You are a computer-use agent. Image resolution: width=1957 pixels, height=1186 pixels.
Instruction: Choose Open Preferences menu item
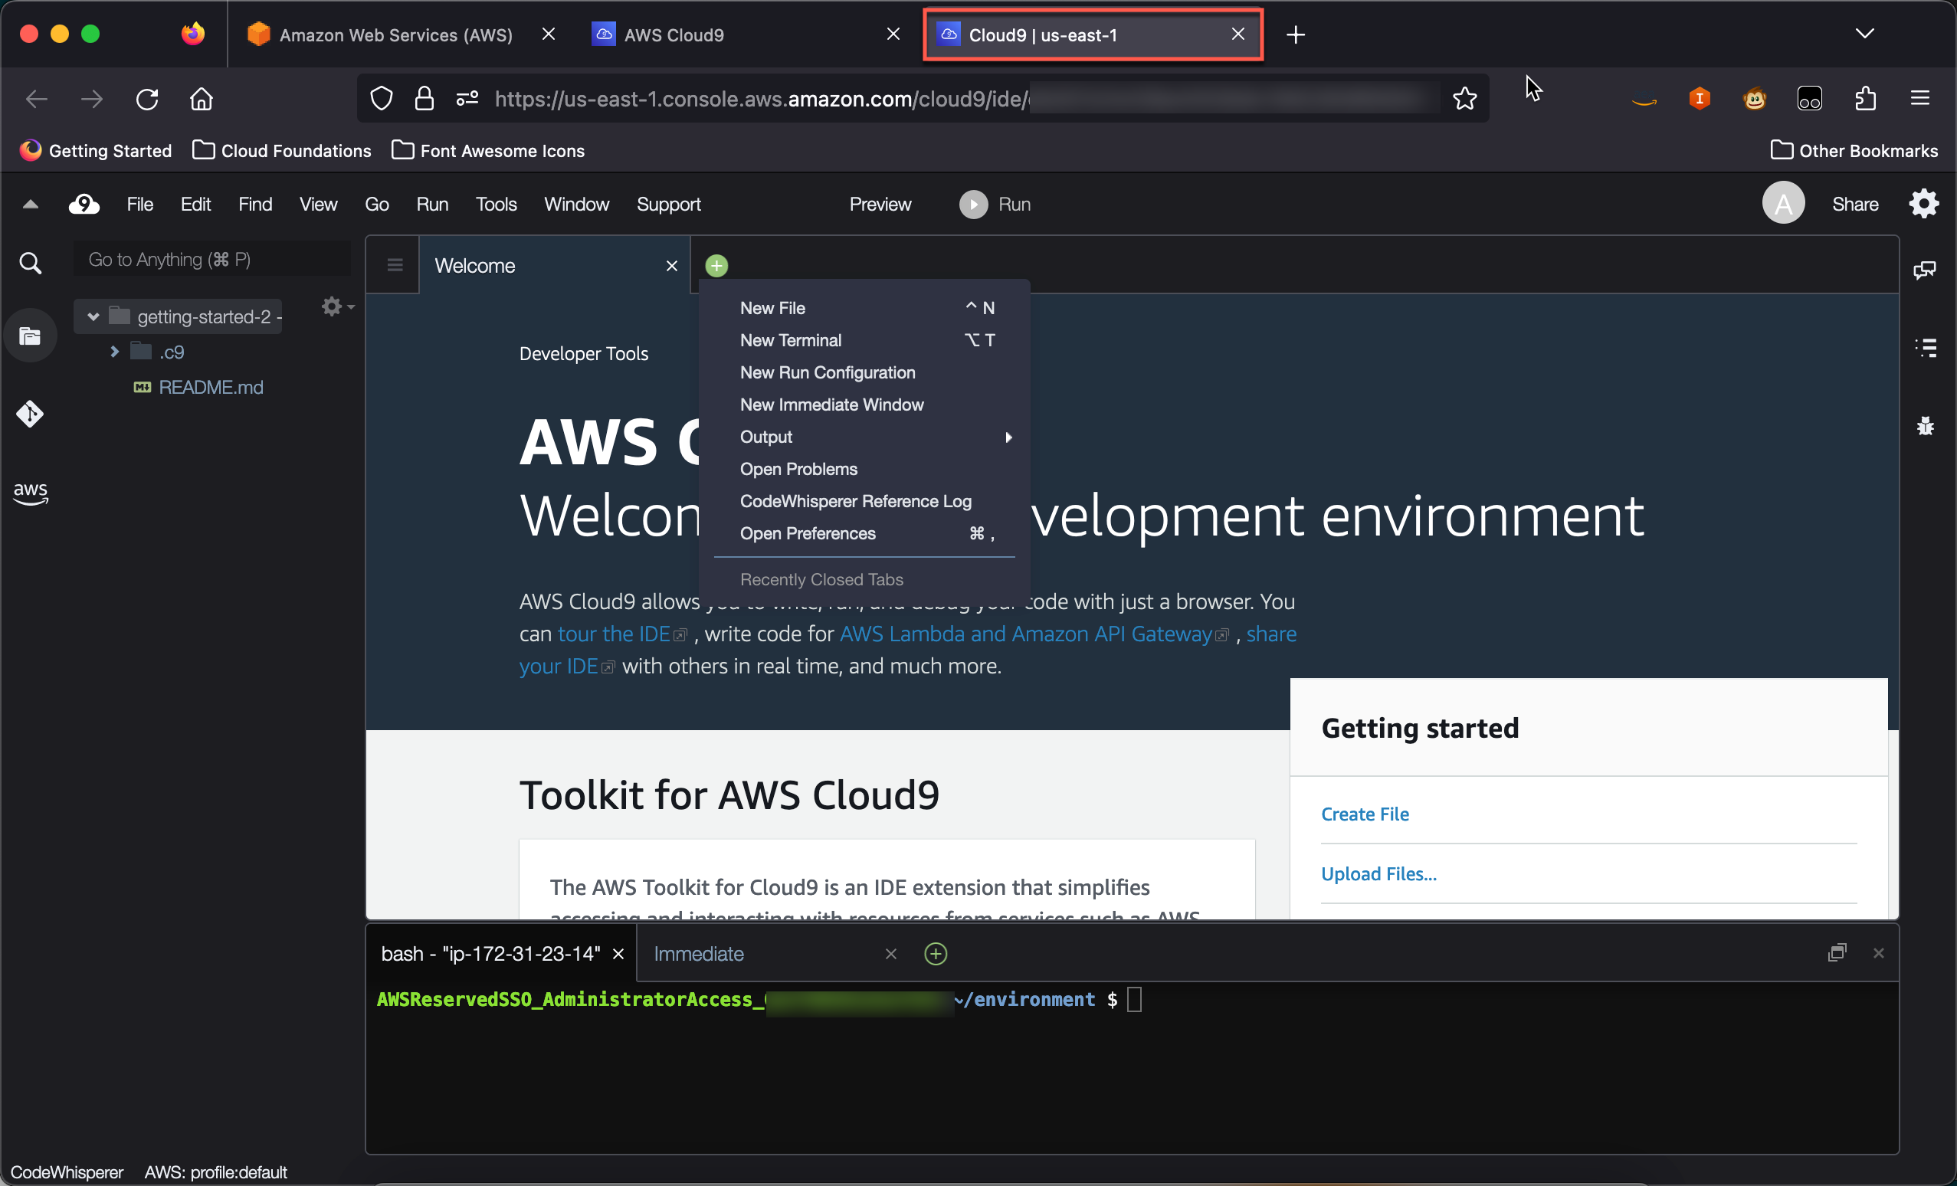pyautogui.click(x=865, y=533)
